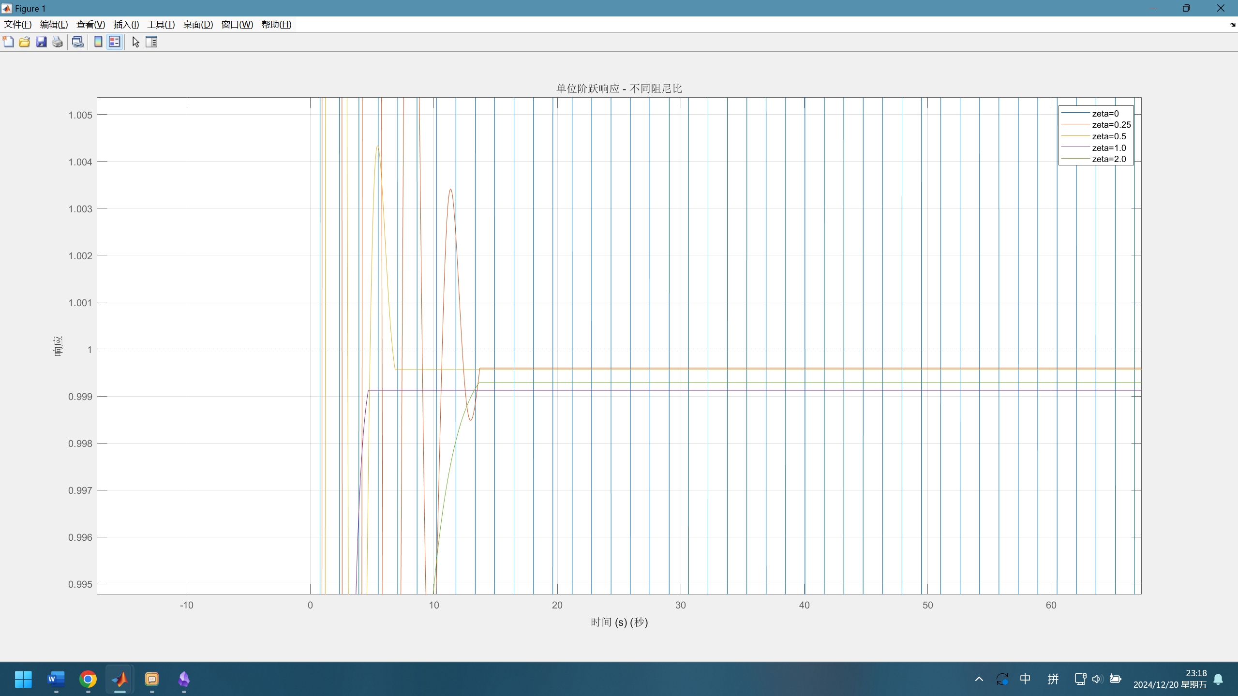The image size is (1238, 696).
Task: Insert colorbar from toolbar
Action: pos(98,42)
